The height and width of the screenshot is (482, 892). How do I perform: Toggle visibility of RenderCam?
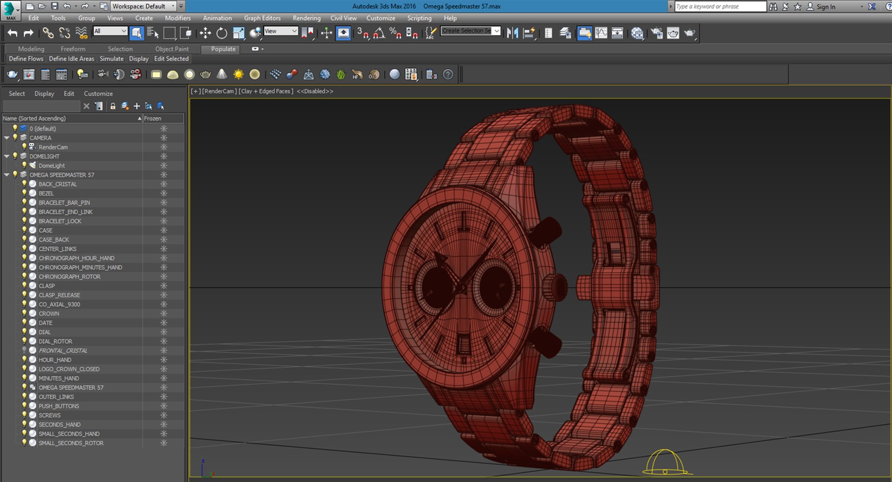24,147
